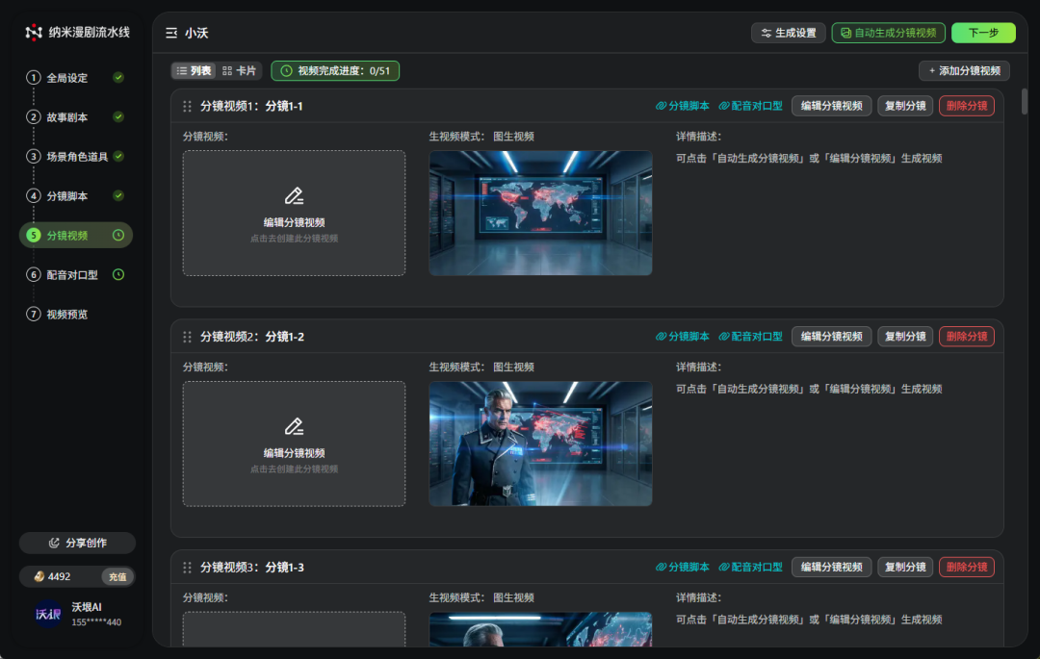Click the clock icon on the 分镜视频 step
This screenshot has height=659, width=1040.
(119, 235)
